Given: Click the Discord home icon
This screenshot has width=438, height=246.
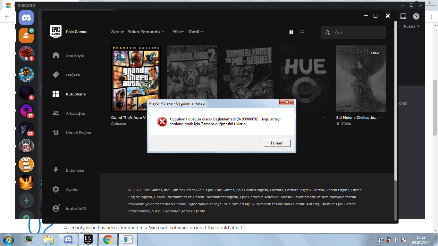Looking at the screenshot, I should (x=26, y=18).
